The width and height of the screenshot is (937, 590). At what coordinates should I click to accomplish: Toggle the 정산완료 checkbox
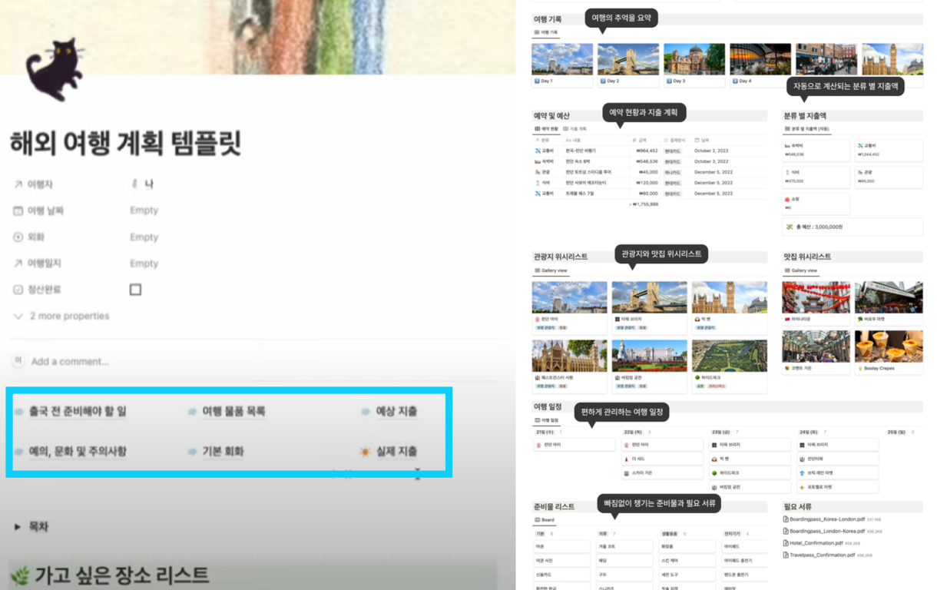click(x=135, y=290)
